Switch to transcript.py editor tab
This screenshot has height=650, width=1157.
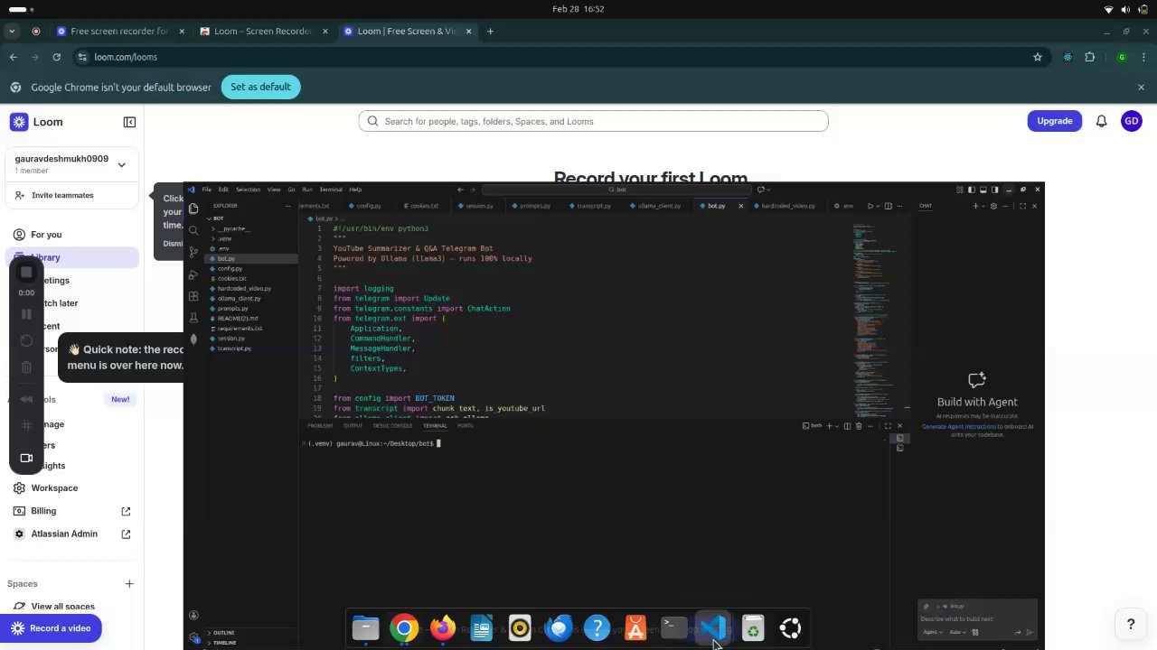(591, 206)
